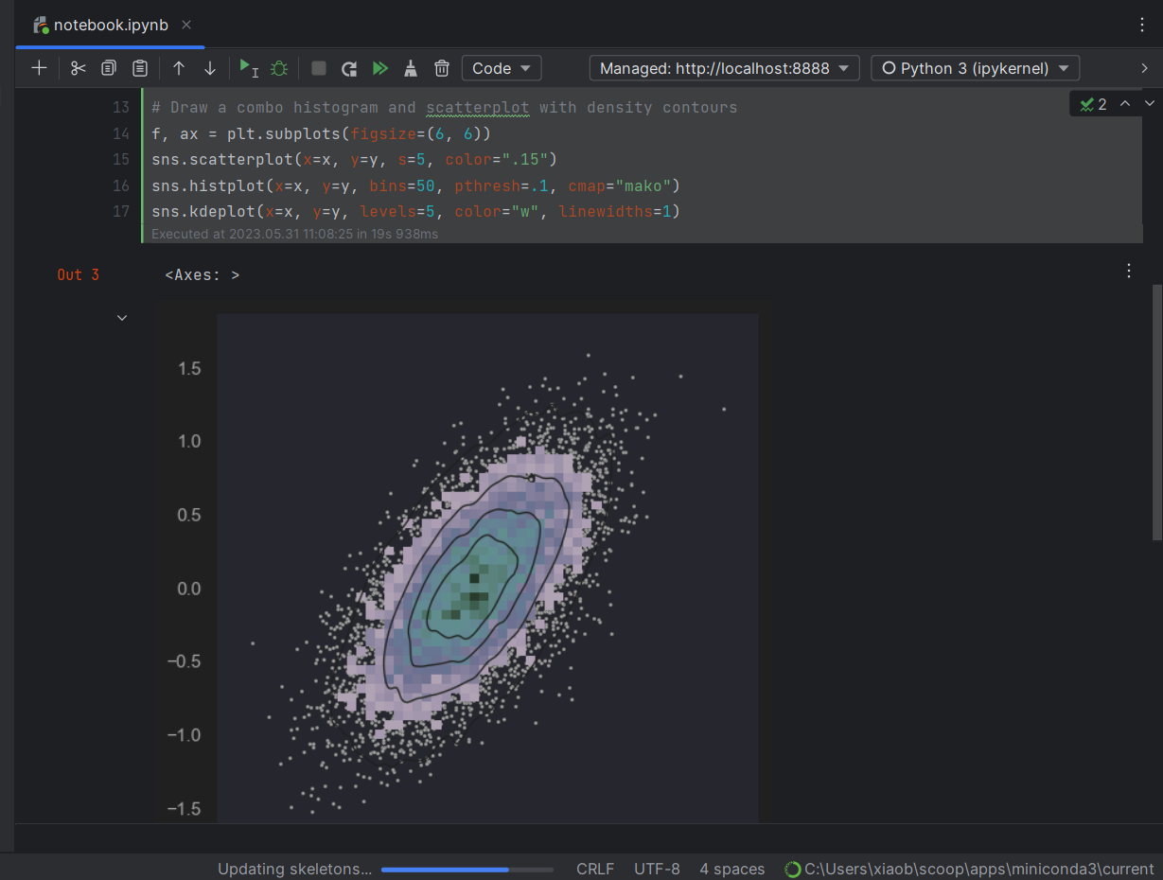This screenshot has width=1163, height=880.
Task: Go to previous highlighted problem
Action: point(1125,104)
